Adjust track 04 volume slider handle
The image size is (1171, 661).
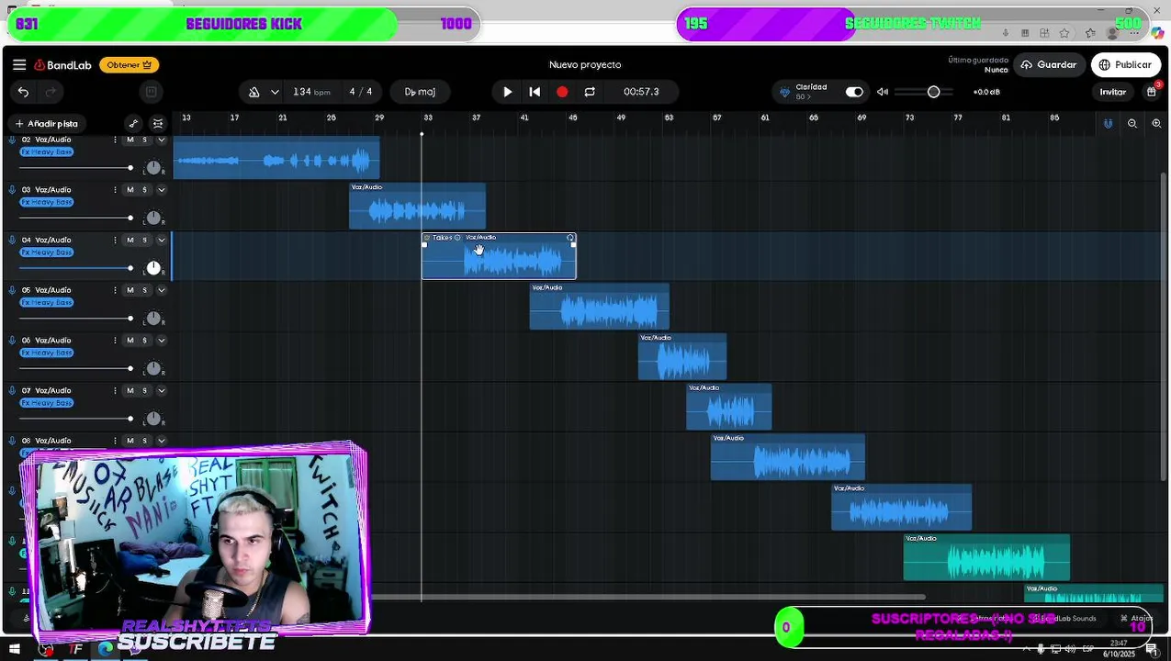coord(129,268)
